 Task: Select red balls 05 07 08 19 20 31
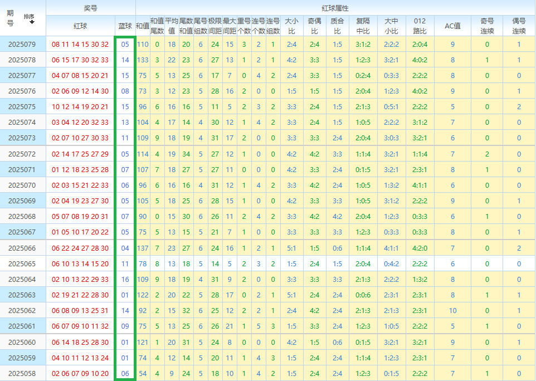(x=80, y=217)
